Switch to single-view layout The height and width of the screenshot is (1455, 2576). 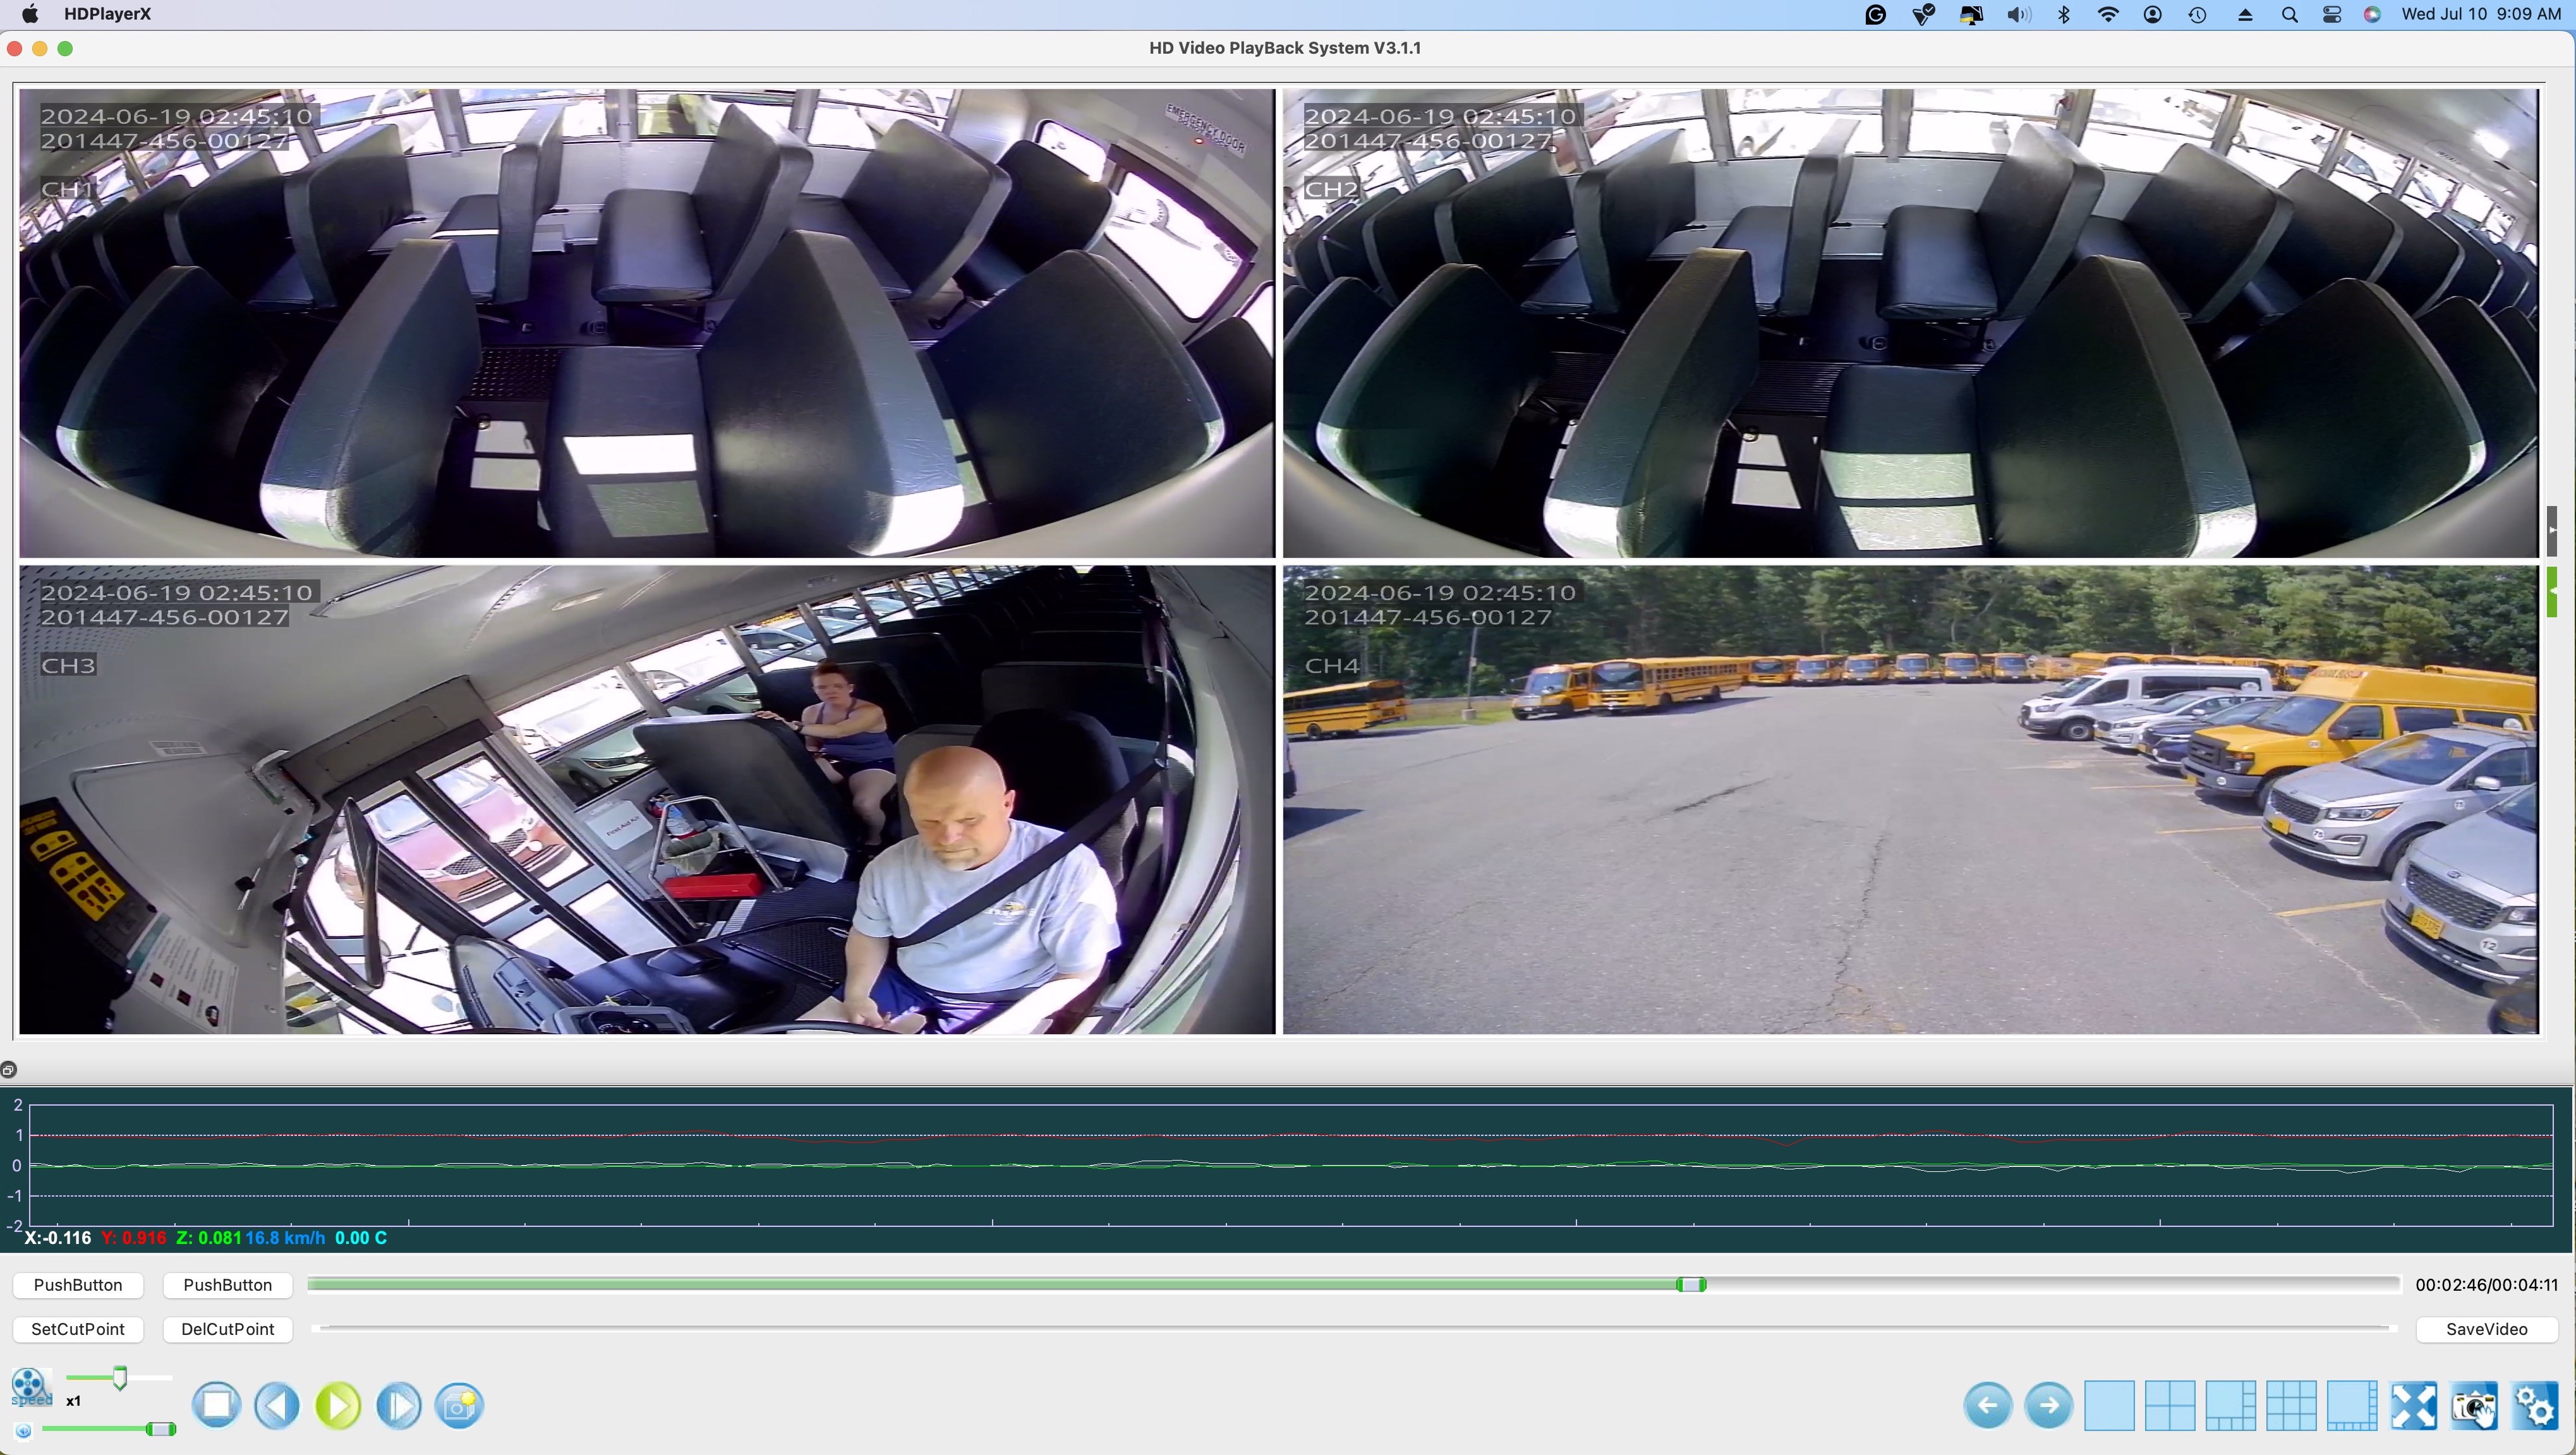[x=2109, y=1405]
